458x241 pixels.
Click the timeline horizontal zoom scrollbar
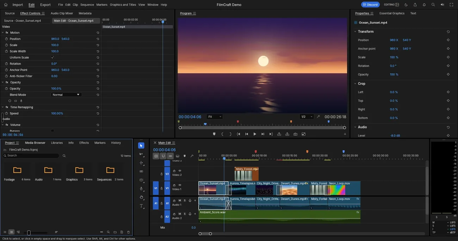tap(205, 234)
